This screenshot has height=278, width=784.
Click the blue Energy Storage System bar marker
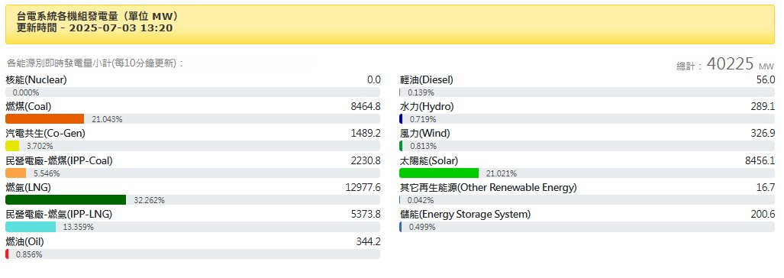[x=401, y=227]
